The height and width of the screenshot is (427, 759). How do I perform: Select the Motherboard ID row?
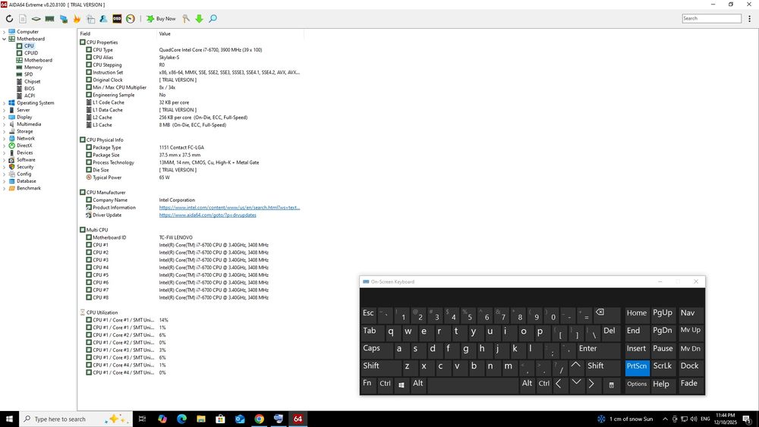pyautogui.click(x=191, y=237)
